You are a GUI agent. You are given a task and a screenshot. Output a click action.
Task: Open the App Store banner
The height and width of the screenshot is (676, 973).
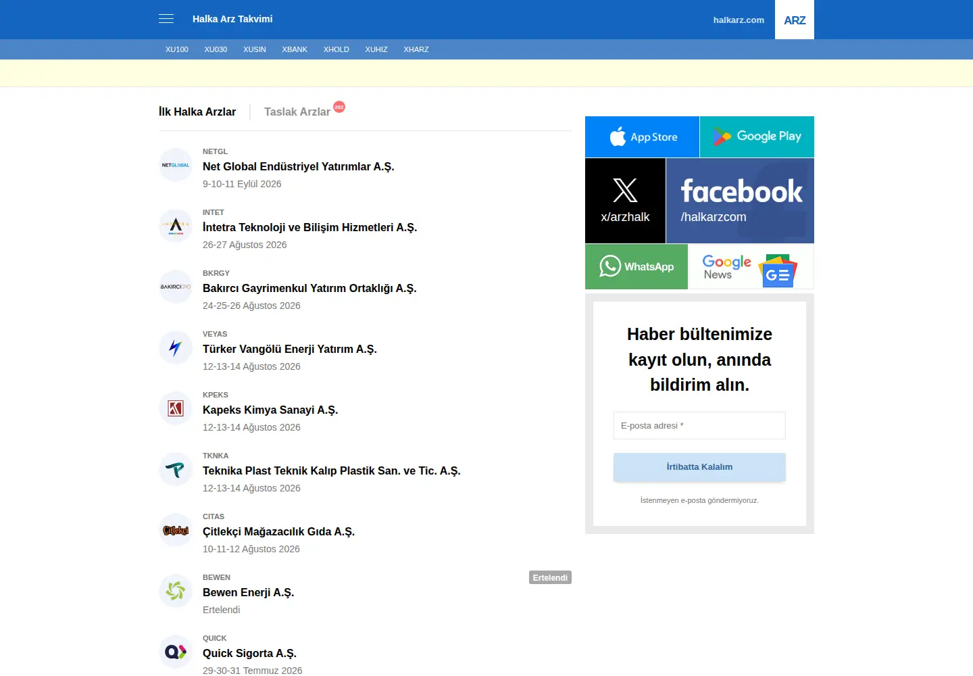(642, 137)
